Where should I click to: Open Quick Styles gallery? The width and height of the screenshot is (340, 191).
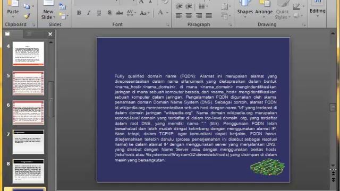tap(283, 10)
